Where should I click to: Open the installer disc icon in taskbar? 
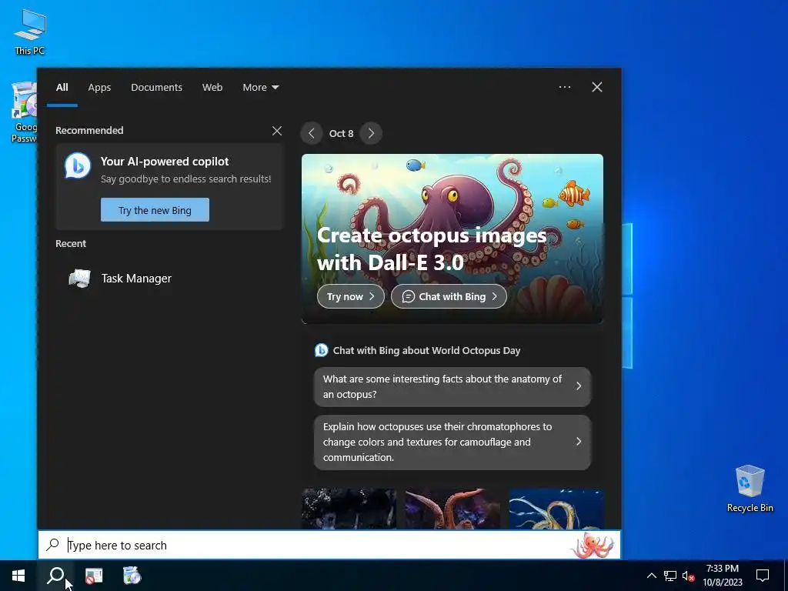point(132,576)
